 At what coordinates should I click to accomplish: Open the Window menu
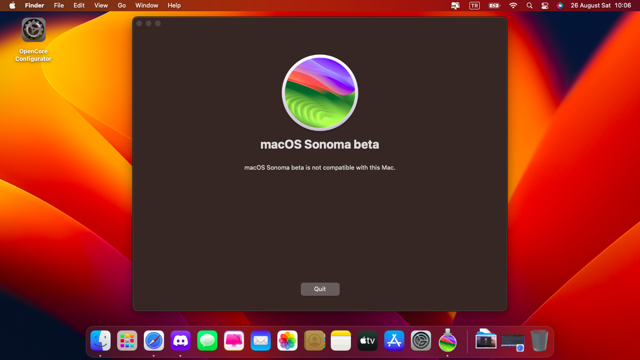click(147, 6)
